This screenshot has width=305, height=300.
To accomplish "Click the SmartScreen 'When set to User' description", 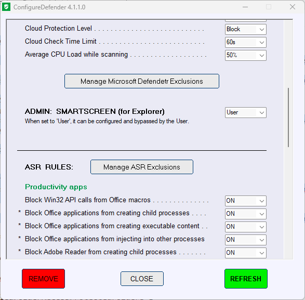I will click(x=107, y=121).
